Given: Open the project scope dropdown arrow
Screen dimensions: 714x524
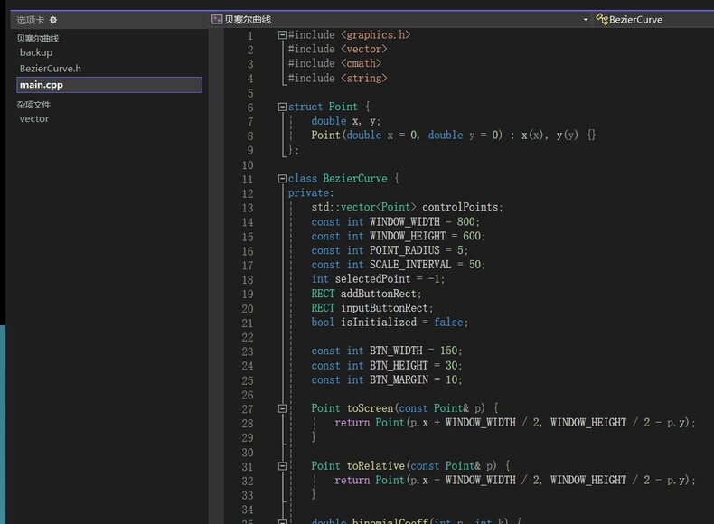Looking at the screenshot, I should pos(585,19).
